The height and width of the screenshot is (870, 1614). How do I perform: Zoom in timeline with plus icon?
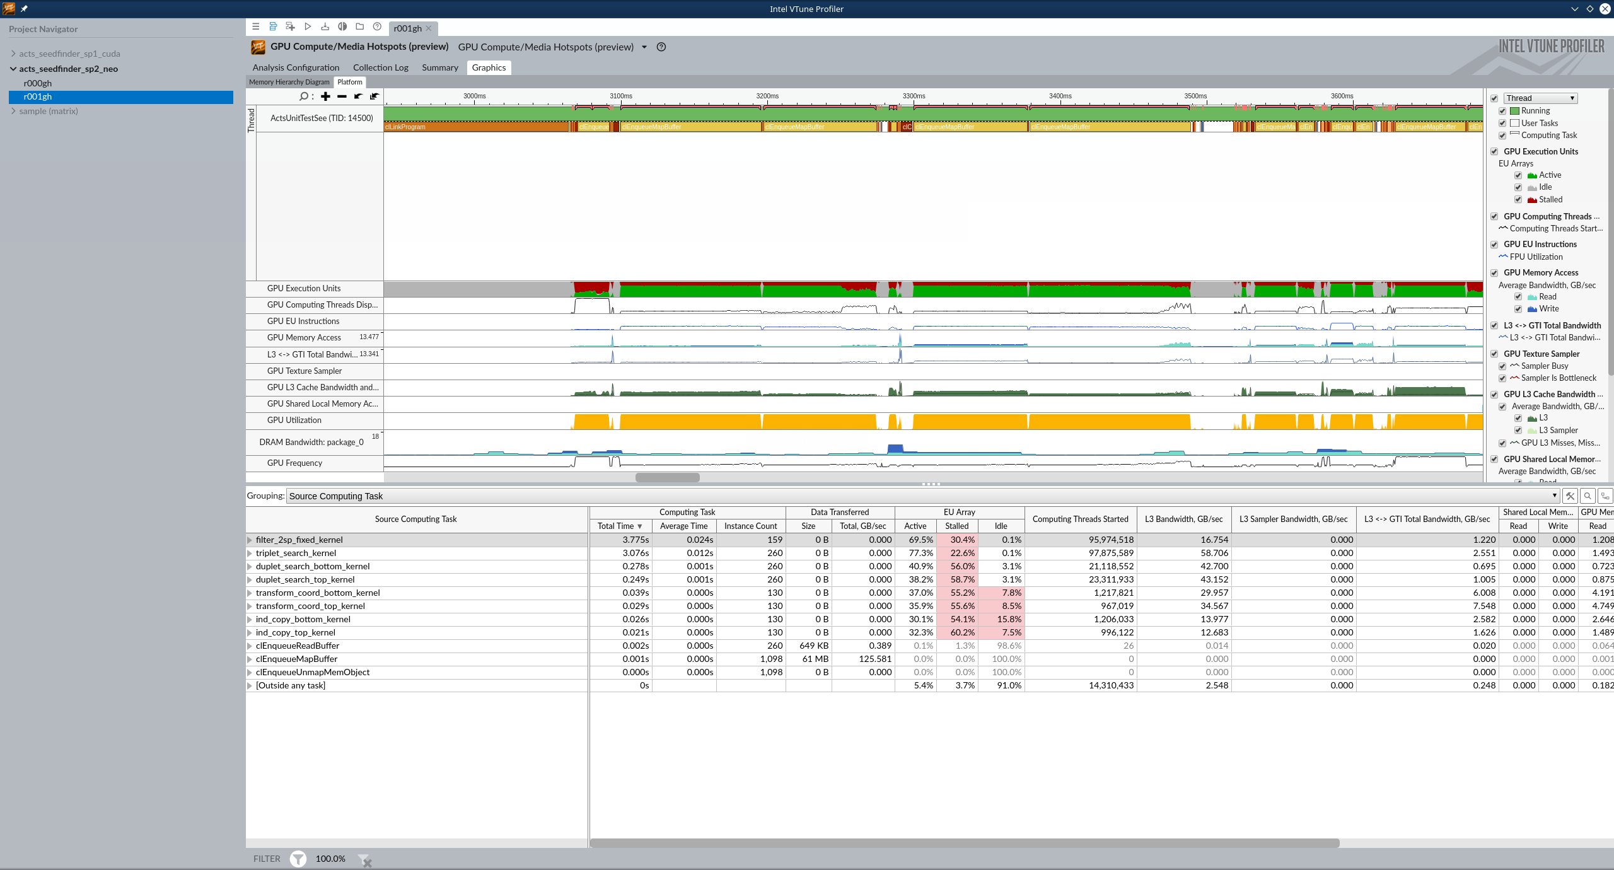click(x=325, y=96)
